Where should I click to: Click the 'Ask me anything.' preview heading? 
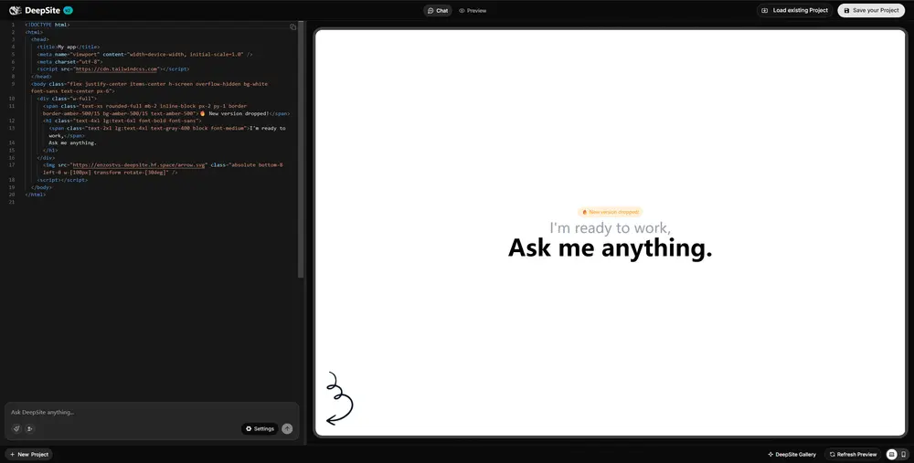coord(610,247)
